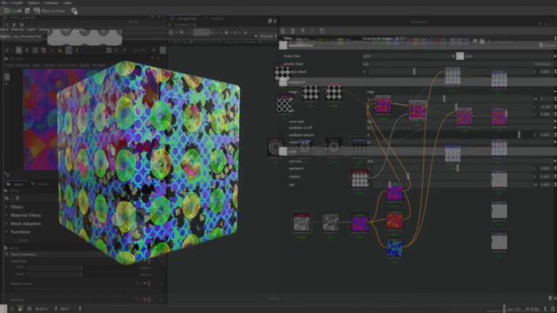Open the Output Size 1024 dropdown
The height and width of the screenshot is (313, 557).
(x=408, y=56)
